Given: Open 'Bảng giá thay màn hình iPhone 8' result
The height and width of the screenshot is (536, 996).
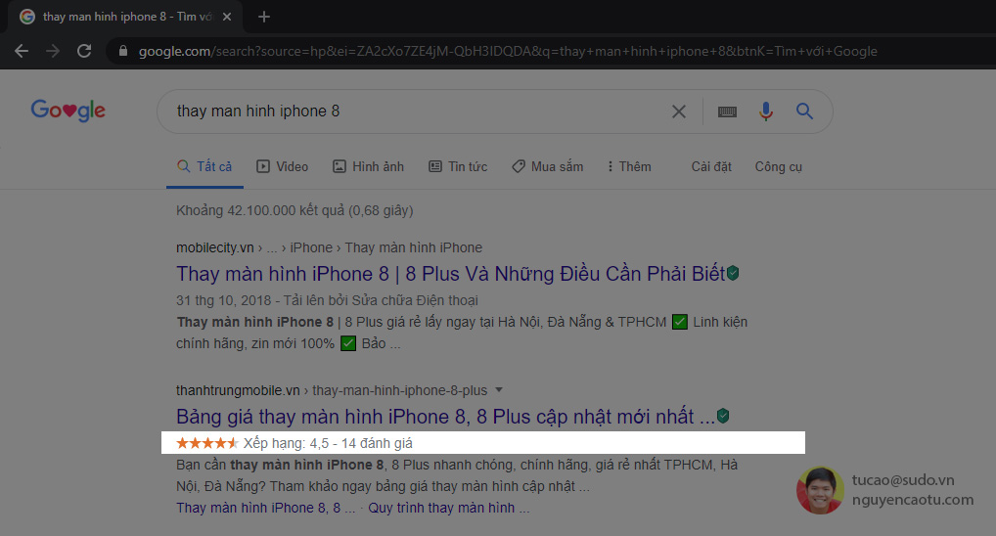Looking at the screenshot, I should [445, 417].
